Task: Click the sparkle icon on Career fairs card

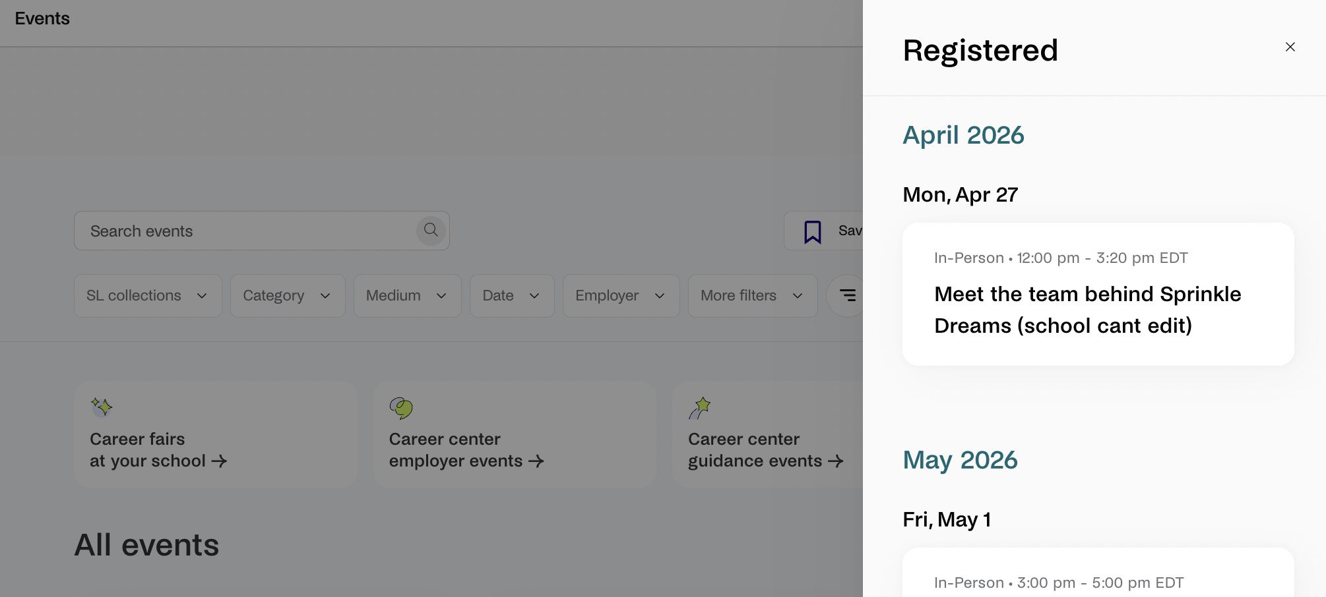Action: click(x=102, y=407)
